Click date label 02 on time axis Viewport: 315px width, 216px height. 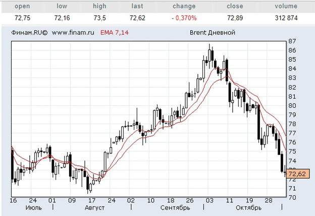point(131,200)
